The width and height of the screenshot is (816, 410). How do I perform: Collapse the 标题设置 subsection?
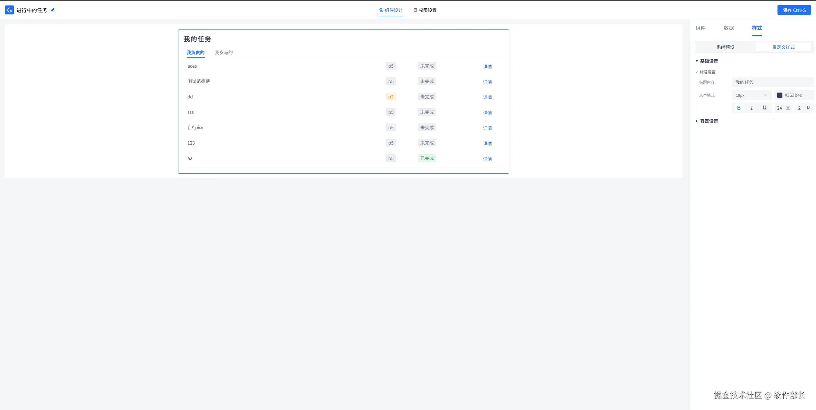tap(697, 72)
